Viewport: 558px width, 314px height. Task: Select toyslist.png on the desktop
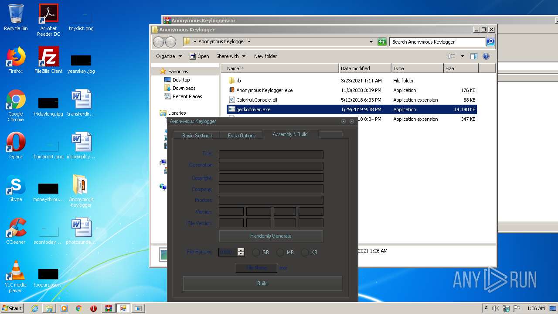[x=81, y=20]
